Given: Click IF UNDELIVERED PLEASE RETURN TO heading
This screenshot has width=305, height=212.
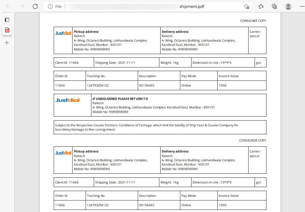Looking at the screenshot, I should tap(120, 99).
